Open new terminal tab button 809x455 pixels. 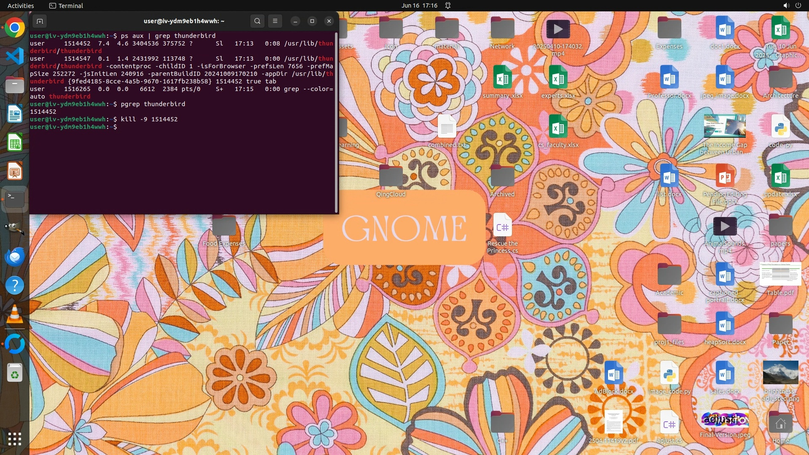pos(40,21)
